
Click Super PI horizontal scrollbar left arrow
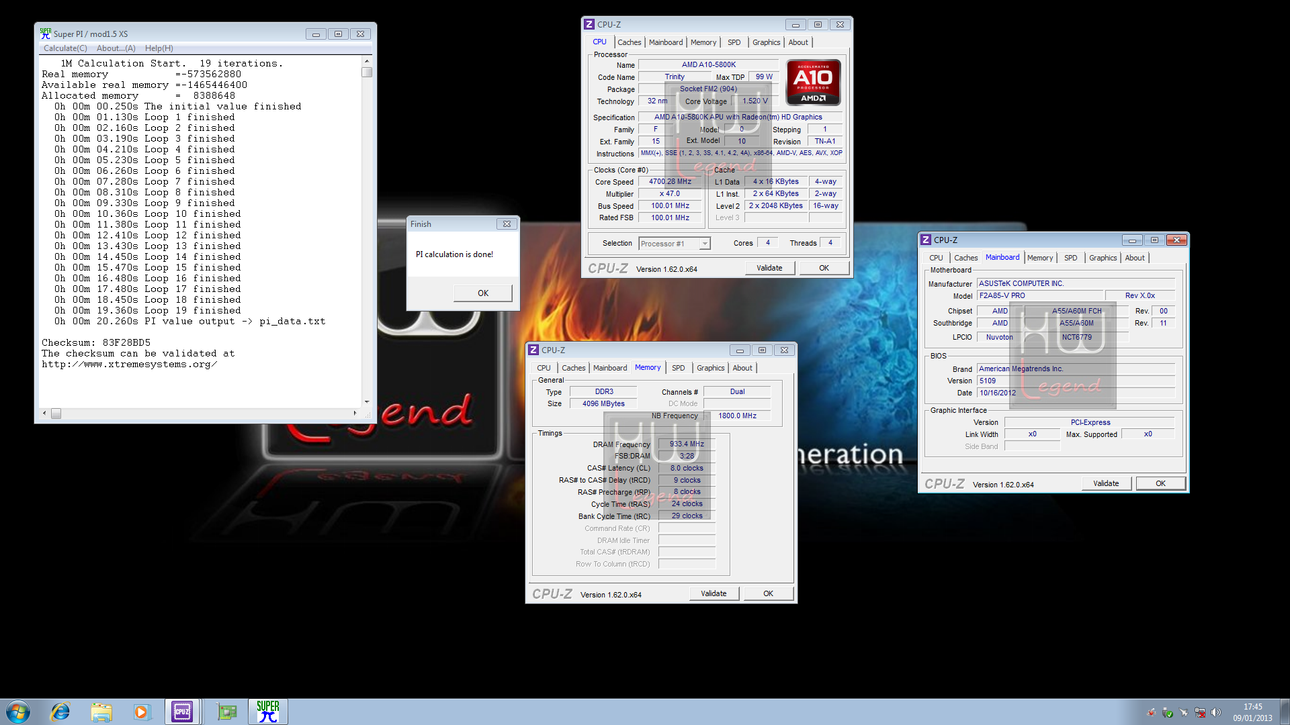(44, 413)
